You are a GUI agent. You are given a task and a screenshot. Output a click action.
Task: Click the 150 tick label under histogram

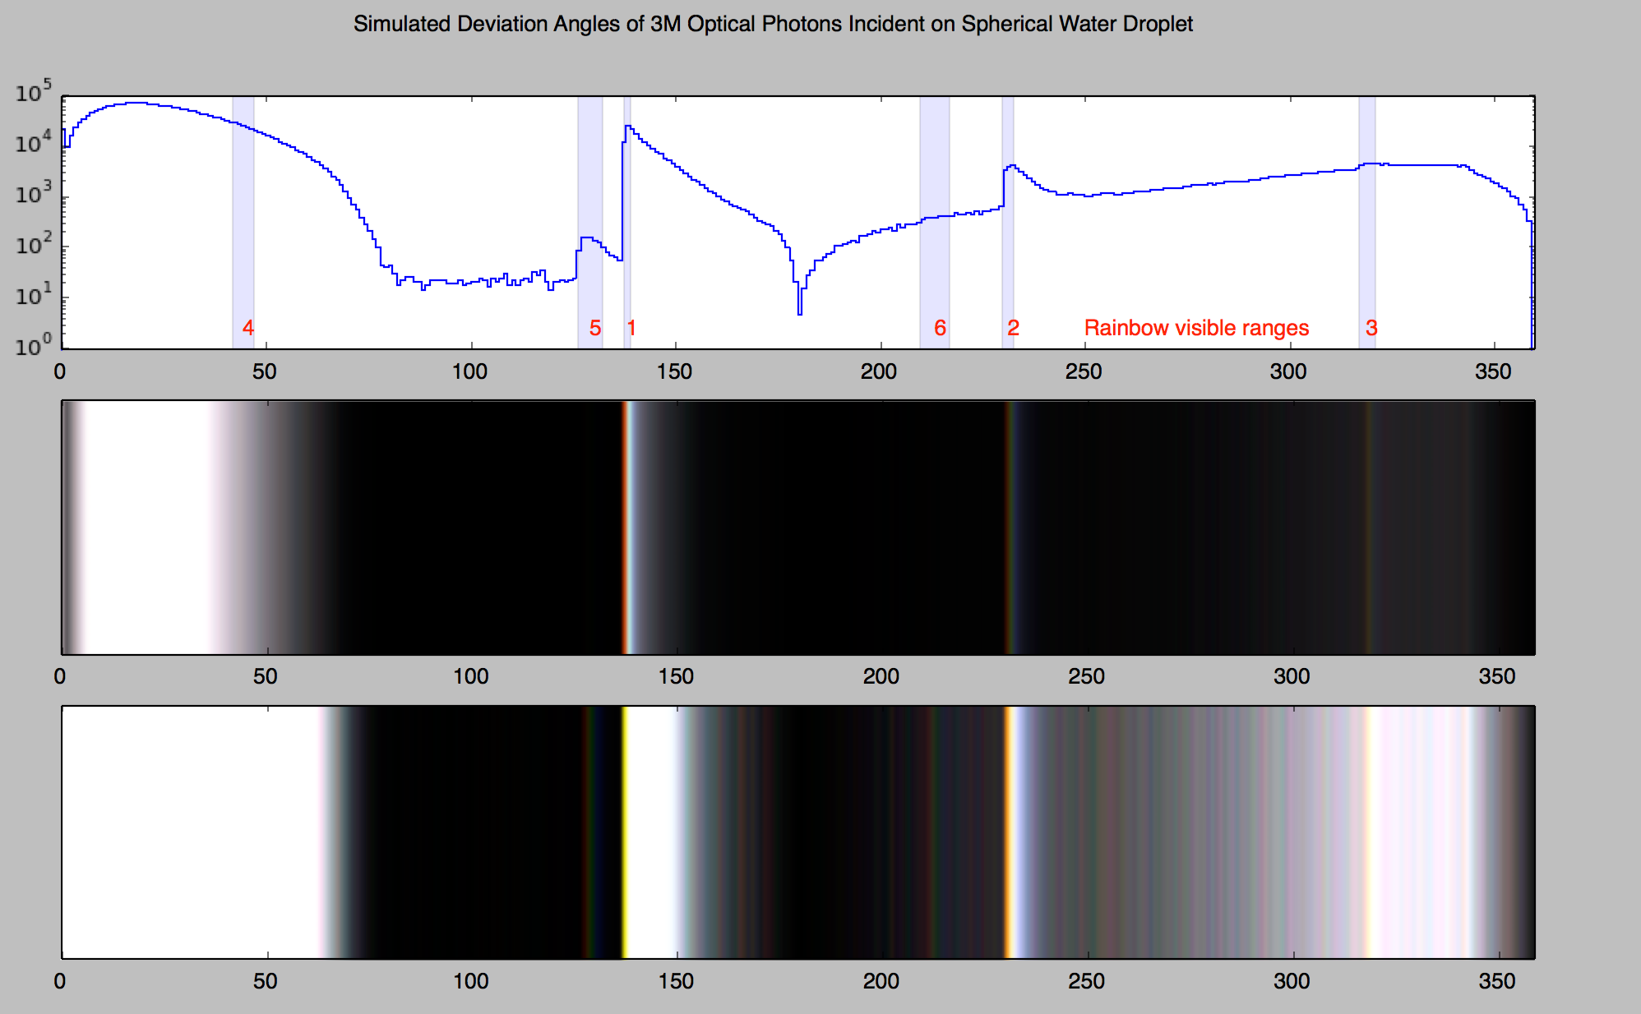pos(674,371)
